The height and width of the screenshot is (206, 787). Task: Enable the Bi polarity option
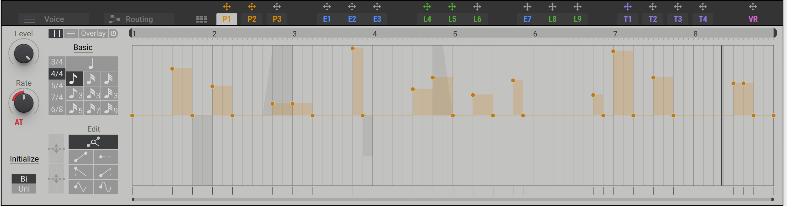(x=24, y=179)
